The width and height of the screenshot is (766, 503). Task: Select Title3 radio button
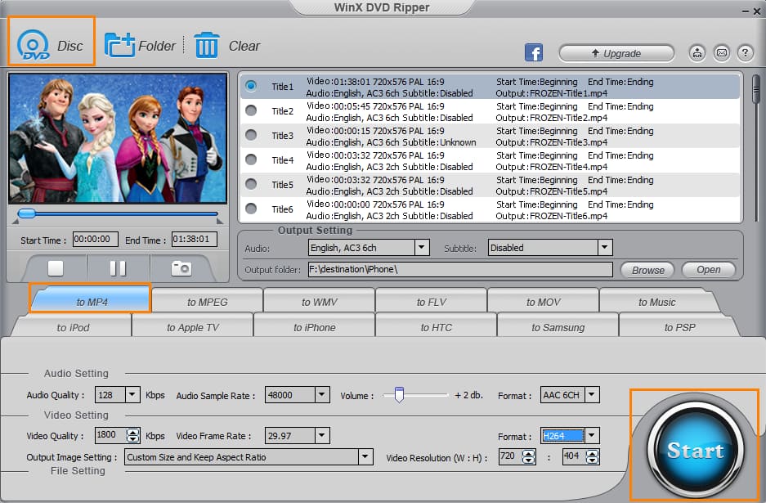(x=251, y=134)
